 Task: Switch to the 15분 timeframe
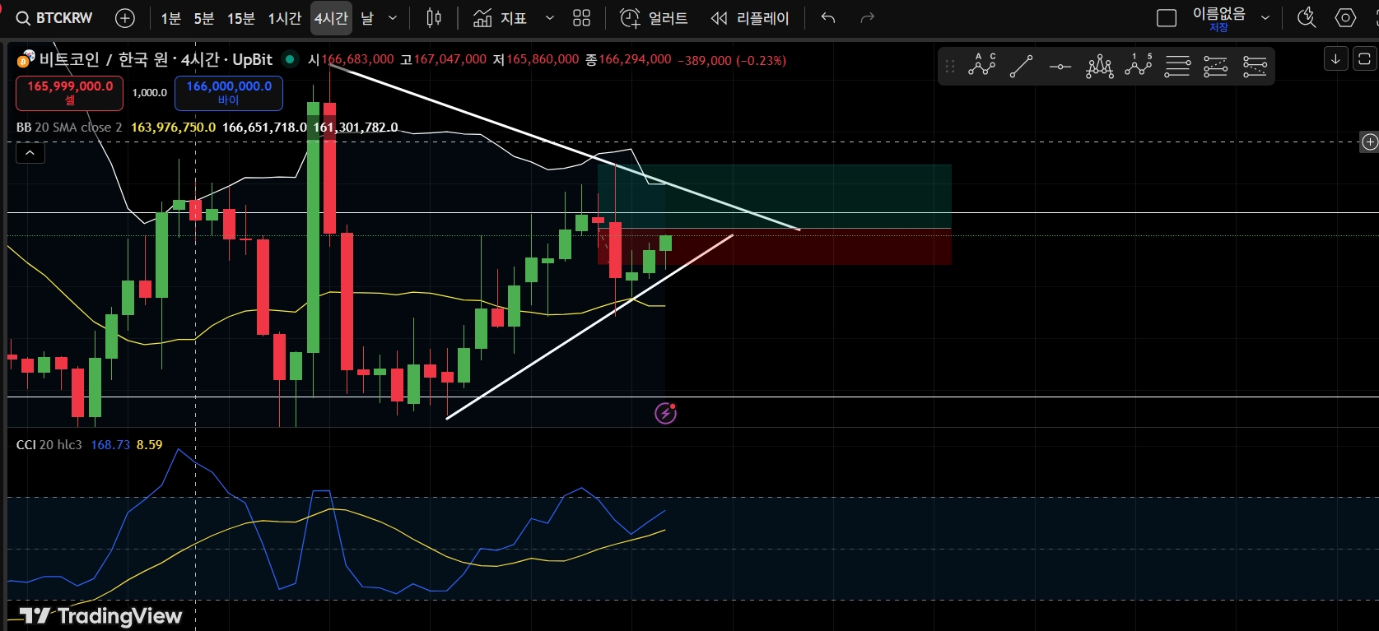(x=241, y=18)
